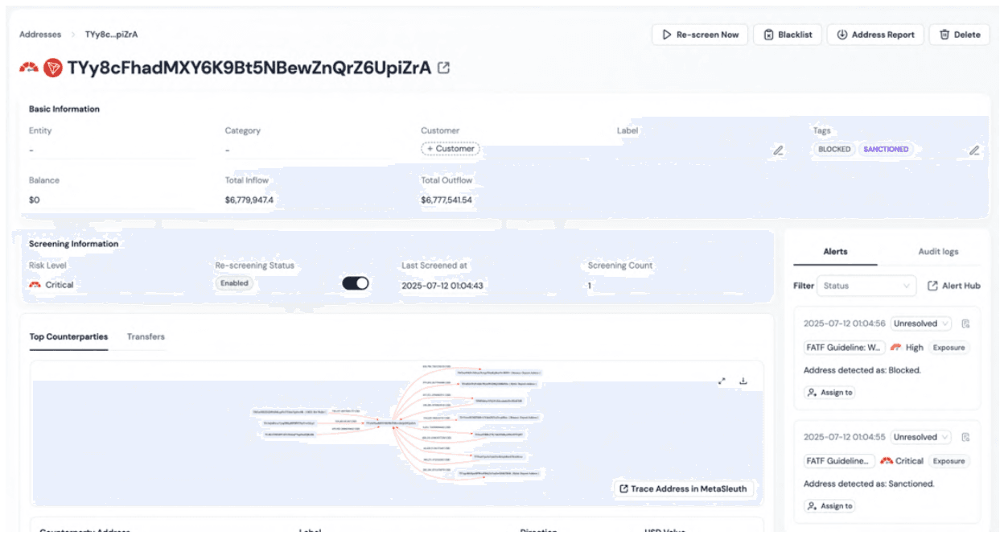Screen dimensions: 1004x544
Task: Switch to the Audit logs tab
Action: pyautogui.click(x=938, y=252)
